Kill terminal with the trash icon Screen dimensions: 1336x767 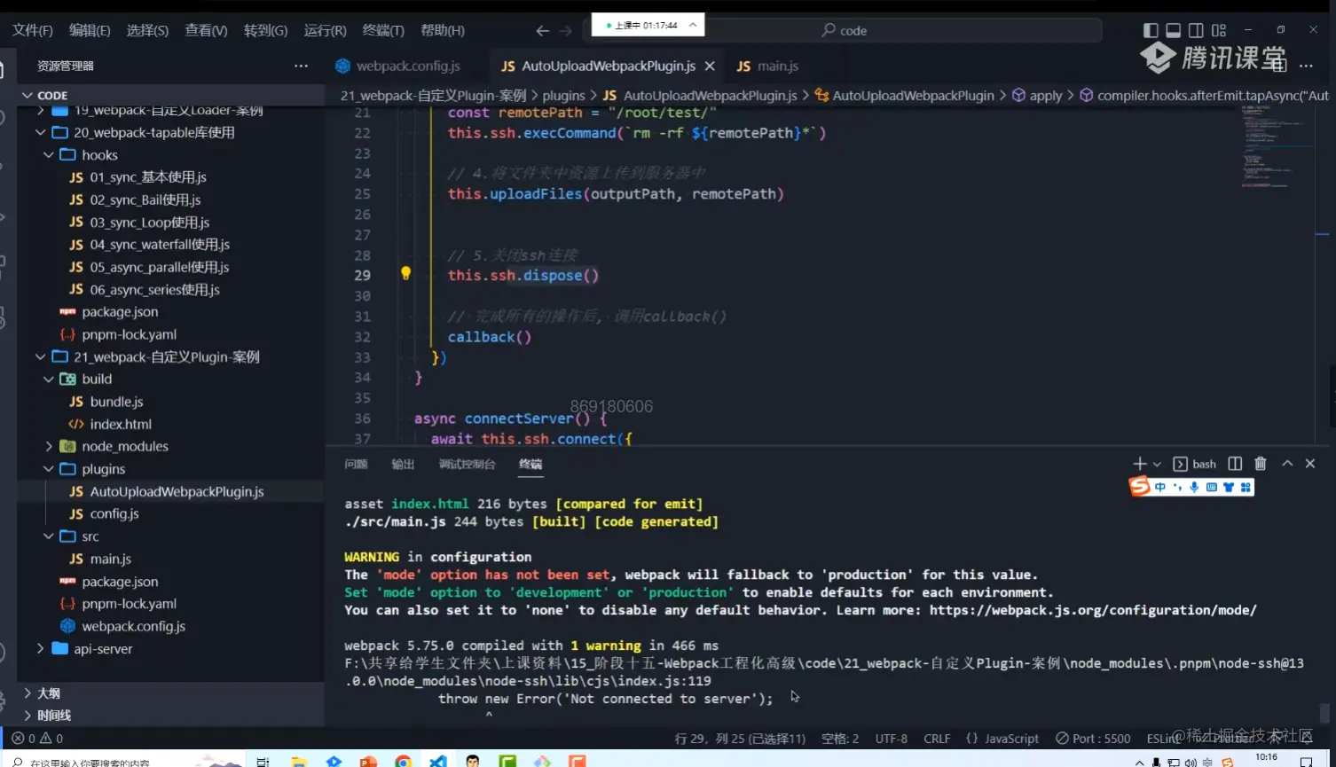click(1261, 464)
